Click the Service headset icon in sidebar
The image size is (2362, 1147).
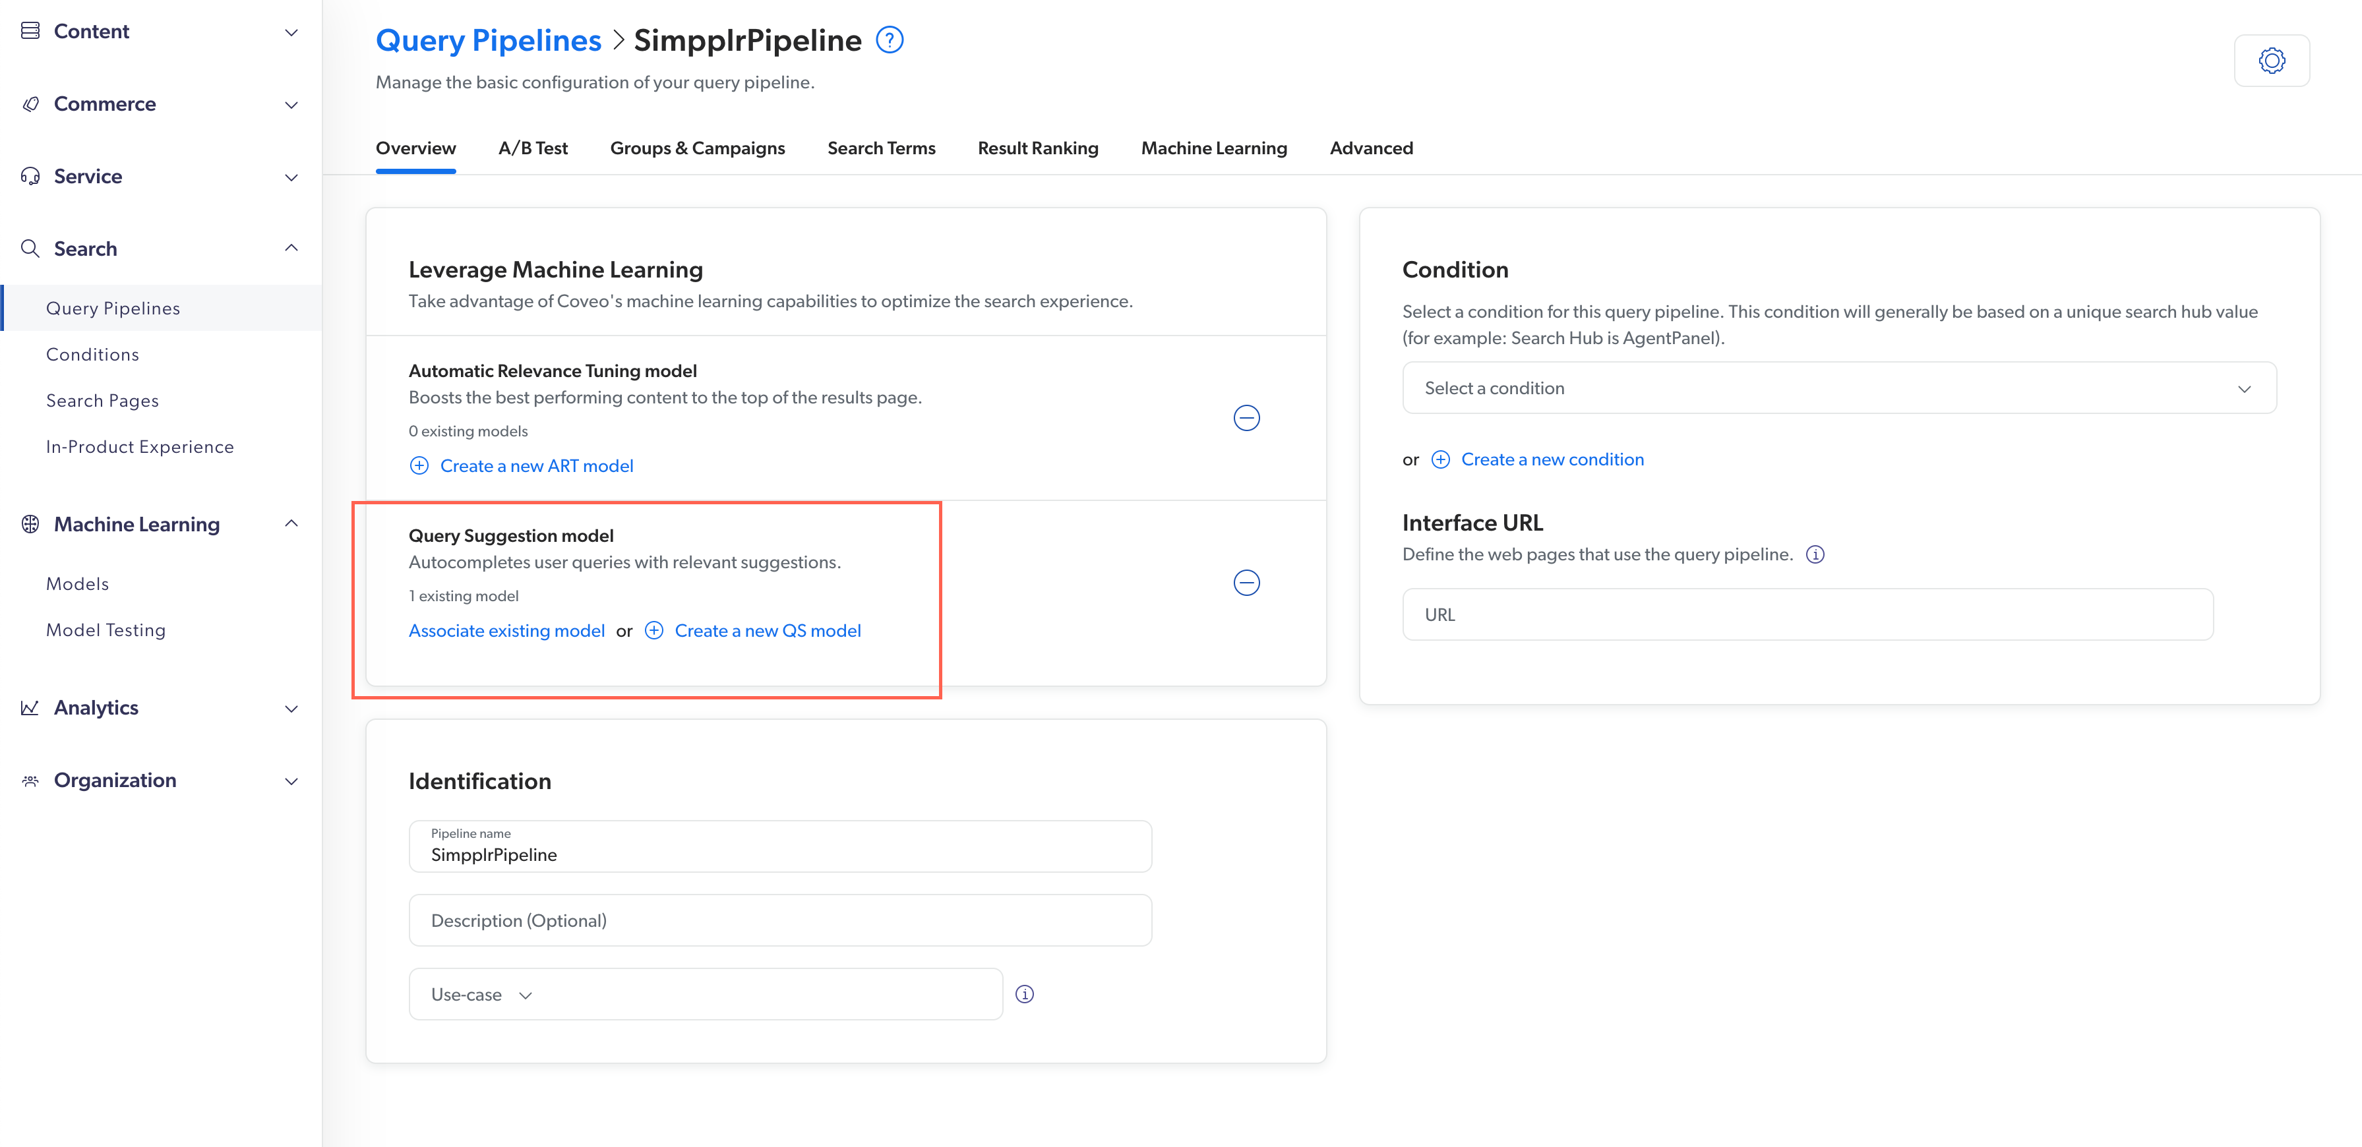coord(30,176)
